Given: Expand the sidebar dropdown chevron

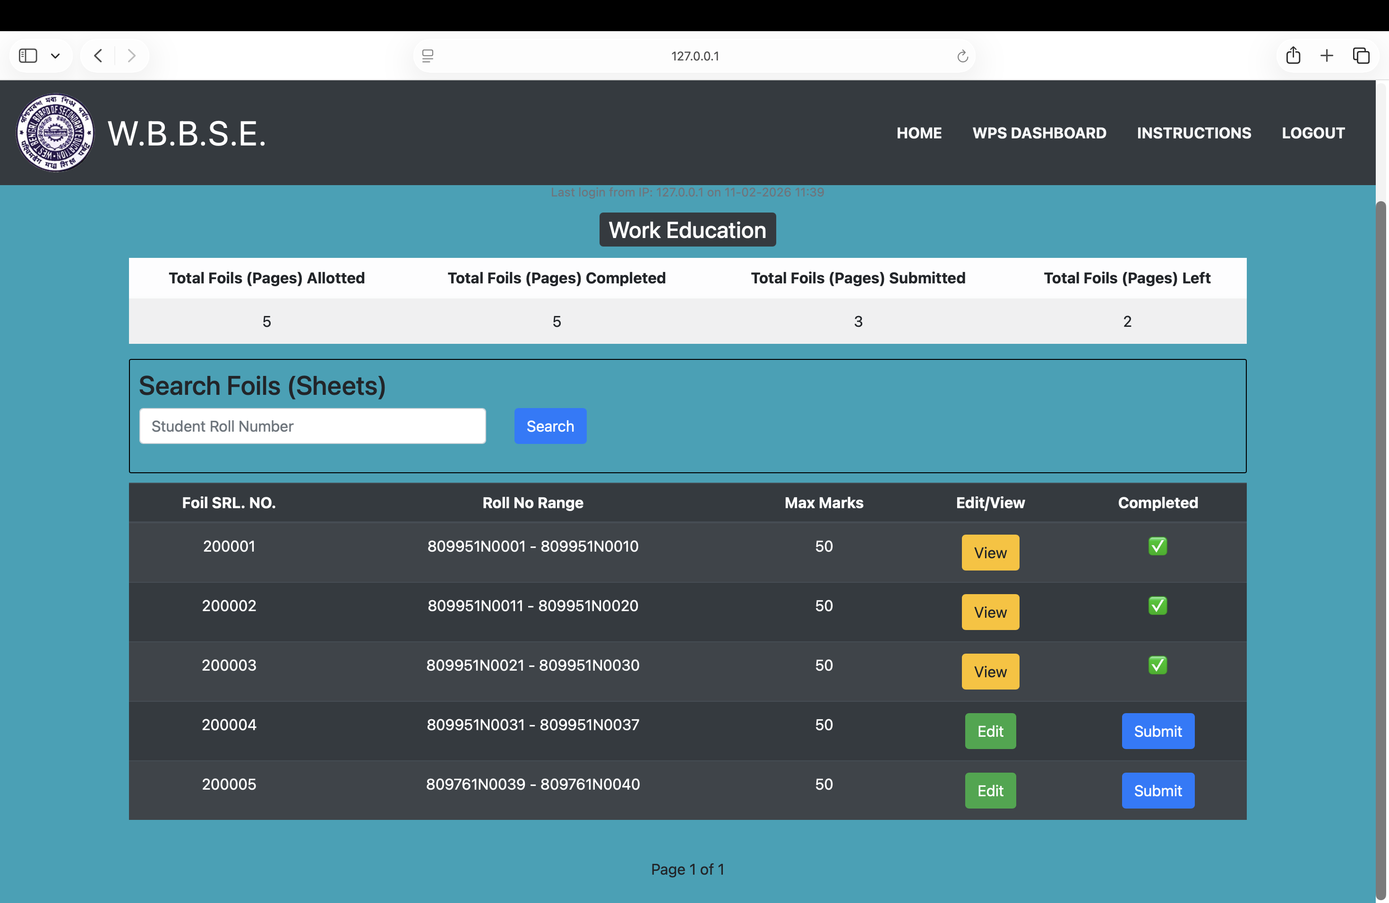Looking at the screenshot, I should click(55, 56).
